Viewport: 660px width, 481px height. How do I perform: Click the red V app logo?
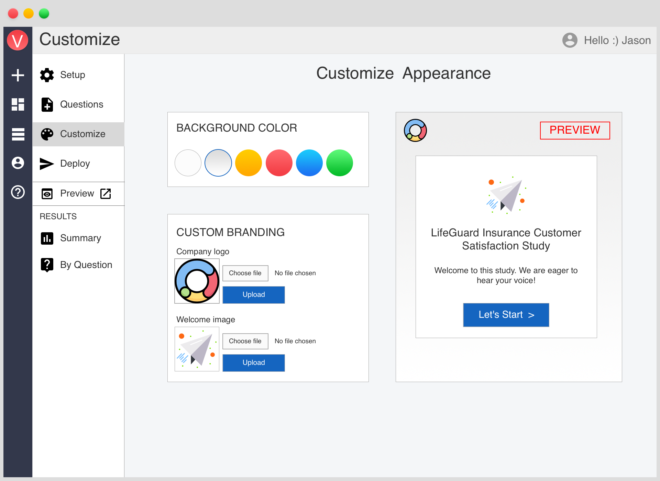pos(18,40)
